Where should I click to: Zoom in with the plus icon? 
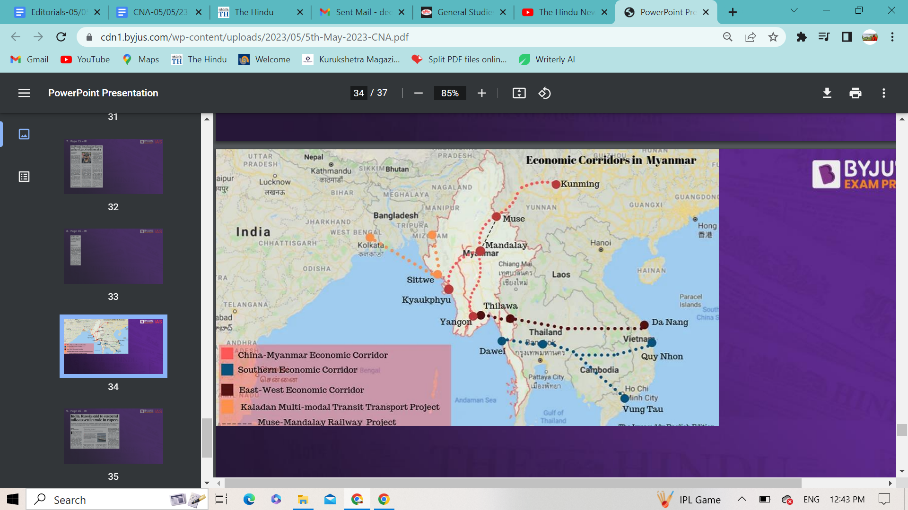click(x=481, y=93)
